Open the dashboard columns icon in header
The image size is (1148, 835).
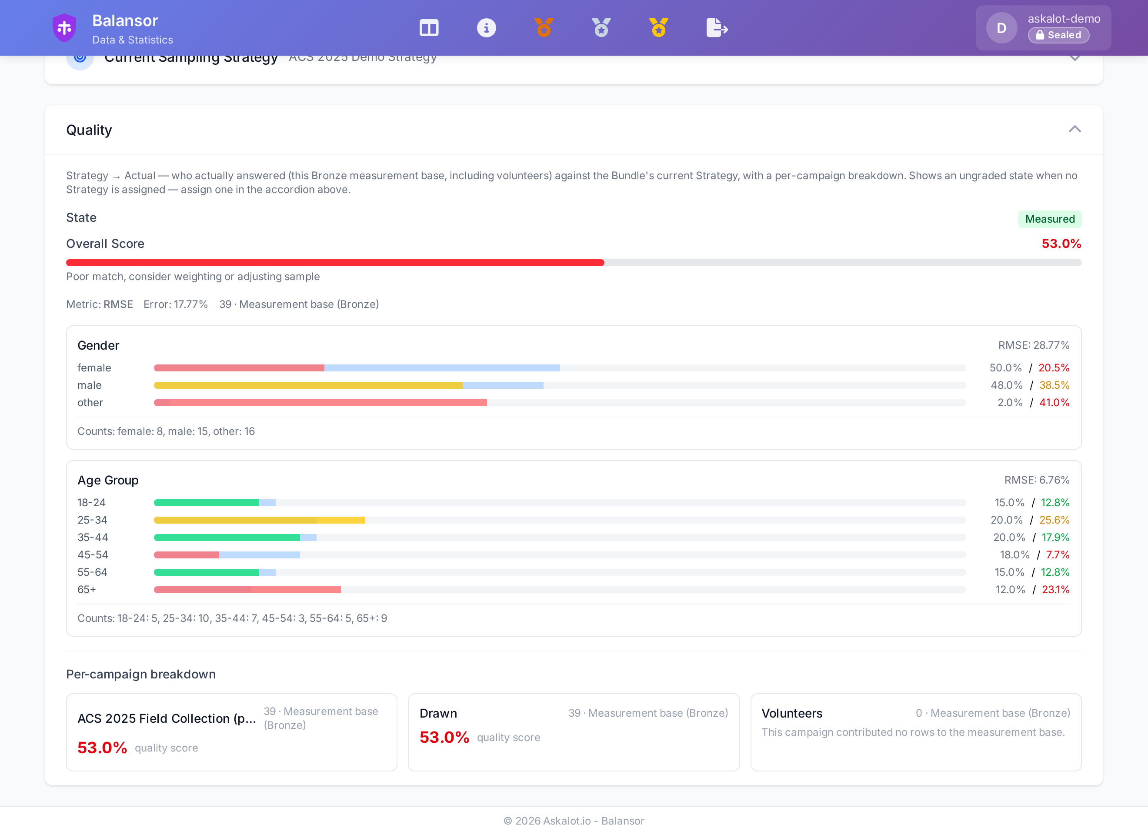[x=429, y=28]
